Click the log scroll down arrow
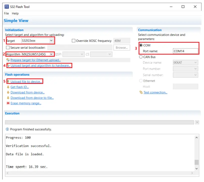The width and height of the screenshot is (204, 182). 197,169
